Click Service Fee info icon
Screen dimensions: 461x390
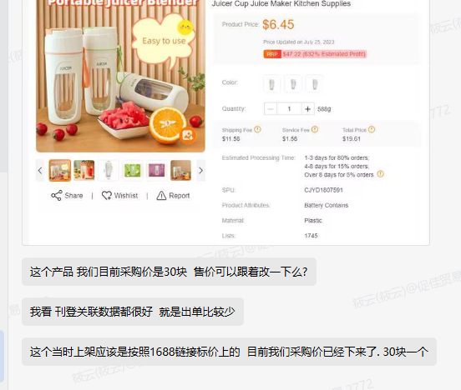315,129
